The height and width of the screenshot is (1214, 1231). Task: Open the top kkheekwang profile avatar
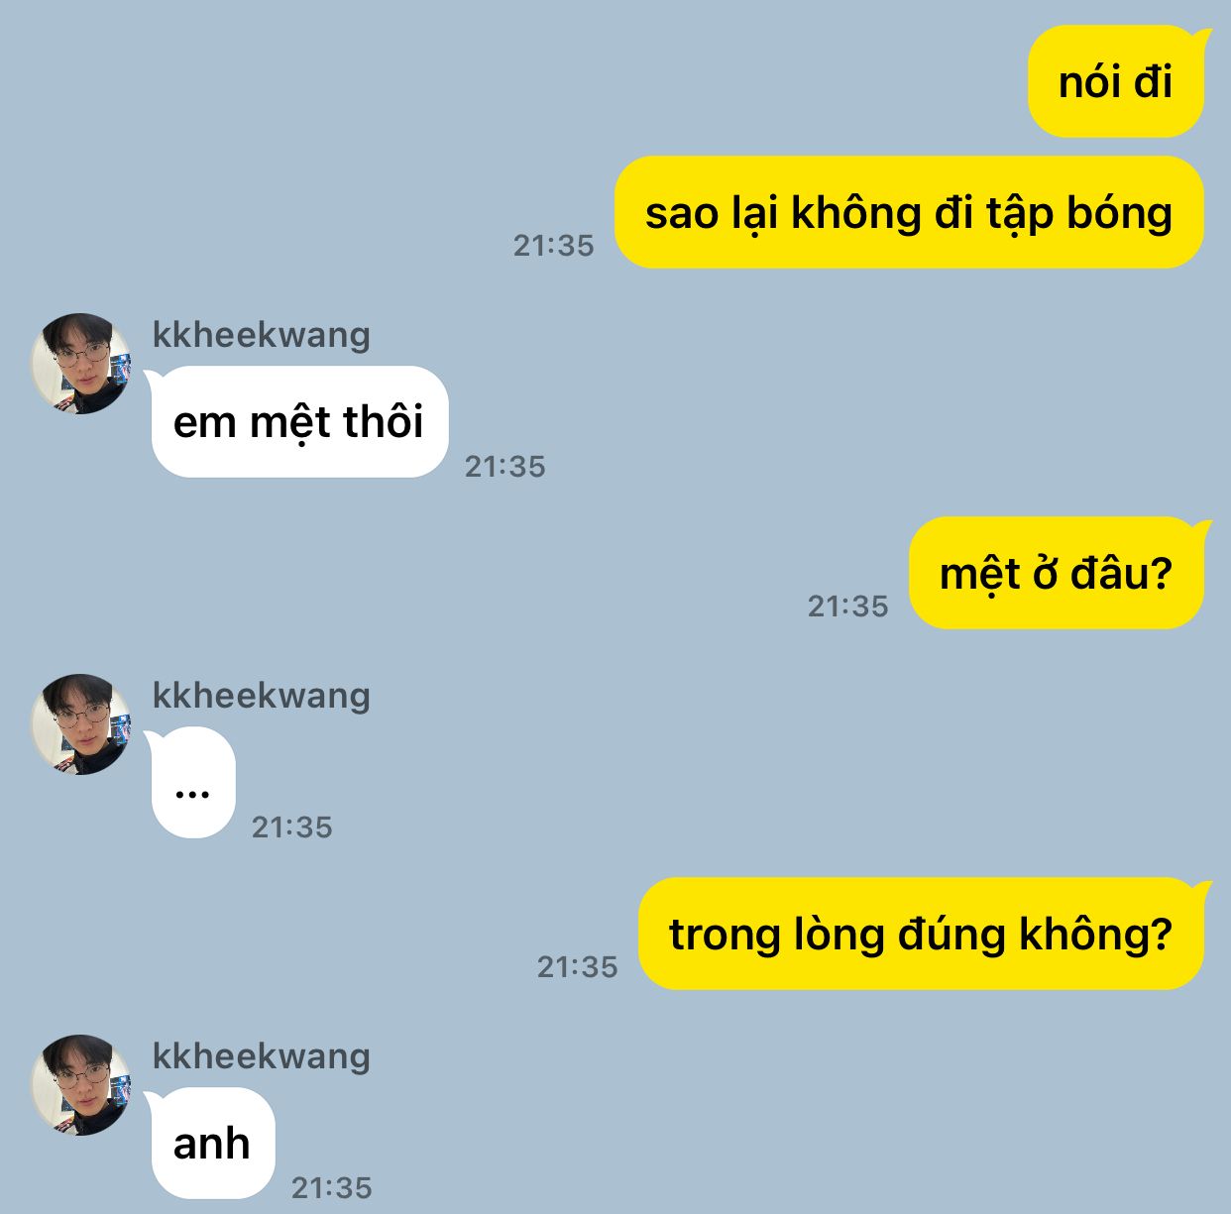tap(81, 364)
